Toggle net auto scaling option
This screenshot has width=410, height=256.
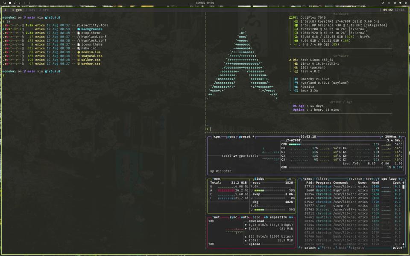(245, 217)
